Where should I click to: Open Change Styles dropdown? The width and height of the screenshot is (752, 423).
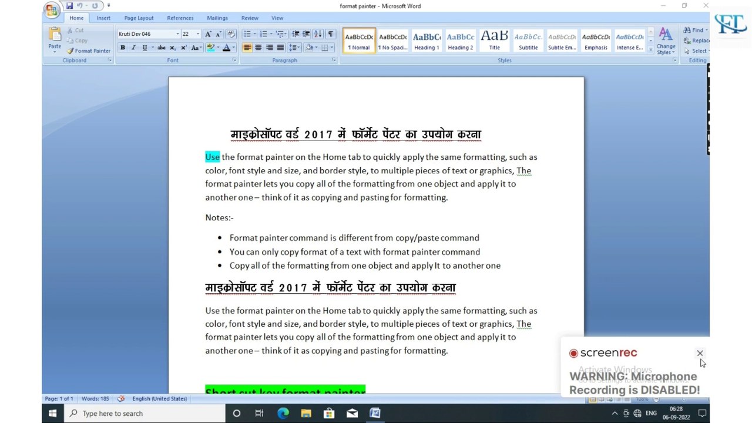[666, 41]
